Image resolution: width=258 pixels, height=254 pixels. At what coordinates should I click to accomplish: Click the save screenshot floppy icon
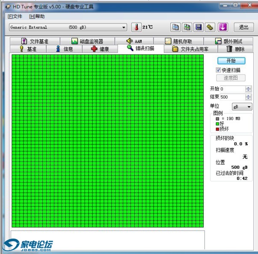click(199, 27)
